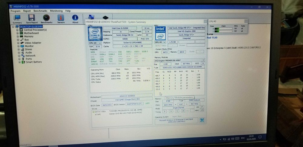Click the Ports plug icon
Image resolution: width=303 pixels, height=147 pixels.
point(23,59)
